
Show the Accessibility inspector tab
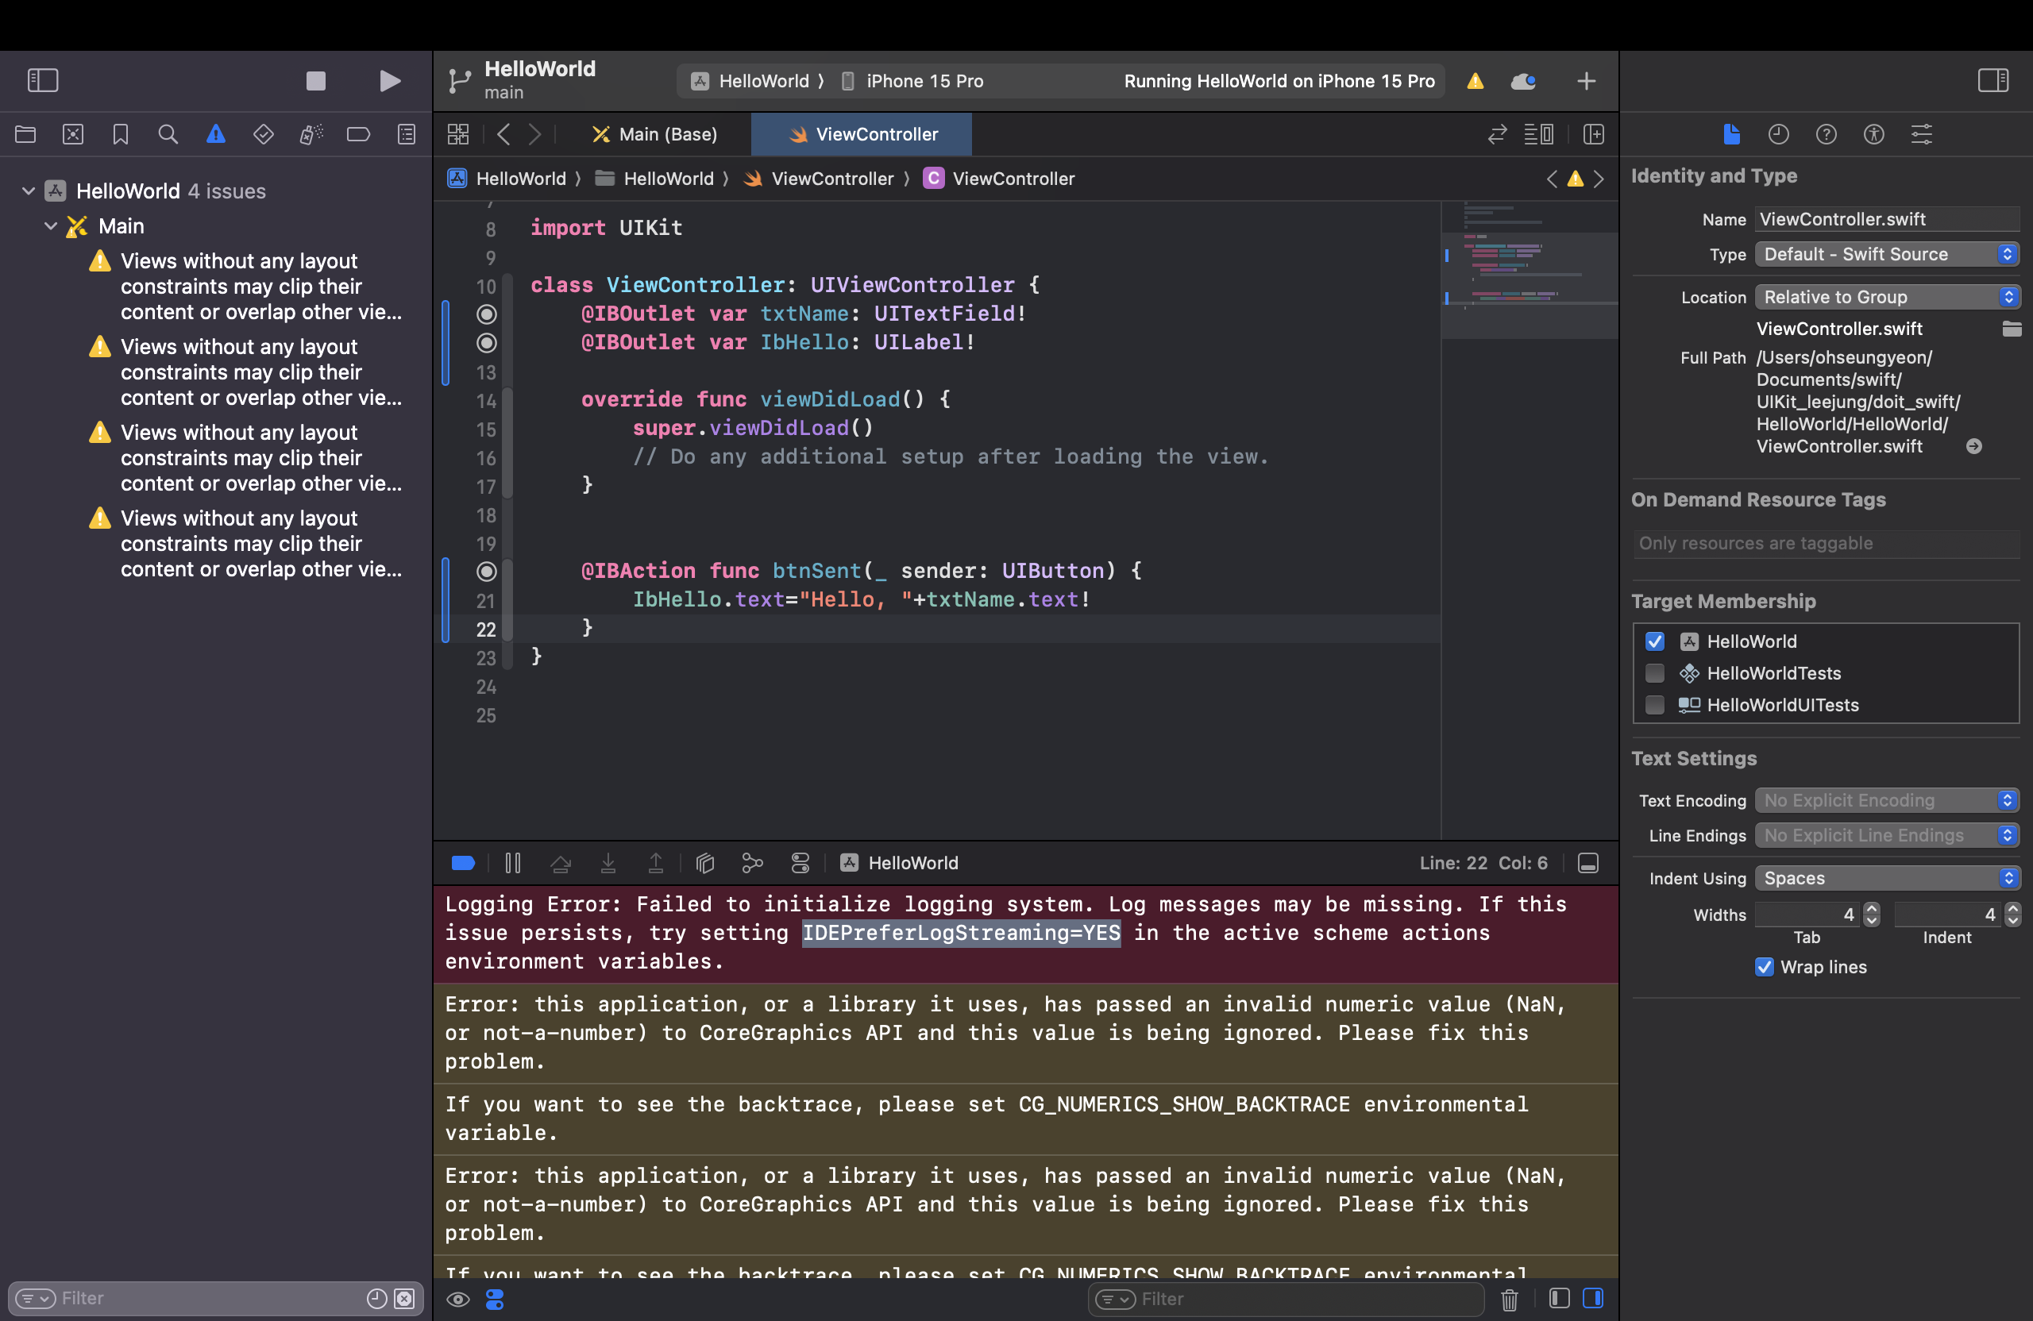tap(1874, 134)
